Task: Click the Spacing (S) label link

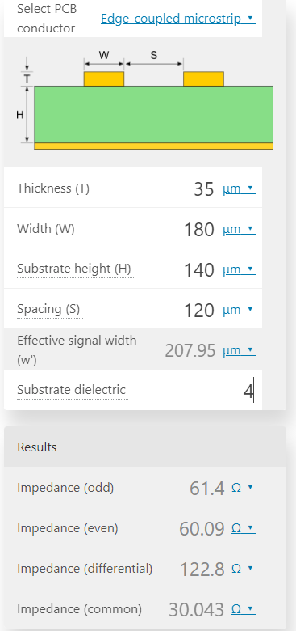Action: [48, 309]
